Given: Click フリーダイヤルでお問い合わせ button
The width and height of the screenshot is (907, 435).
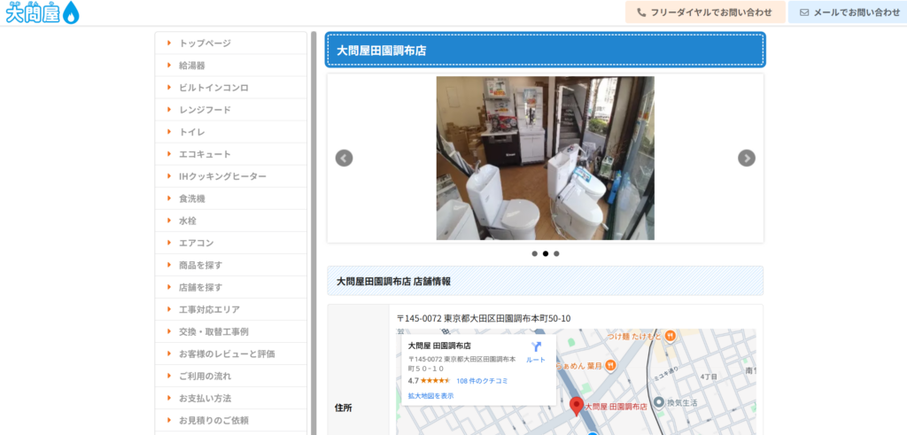Looking at the screenshot, I should point(705,12).
